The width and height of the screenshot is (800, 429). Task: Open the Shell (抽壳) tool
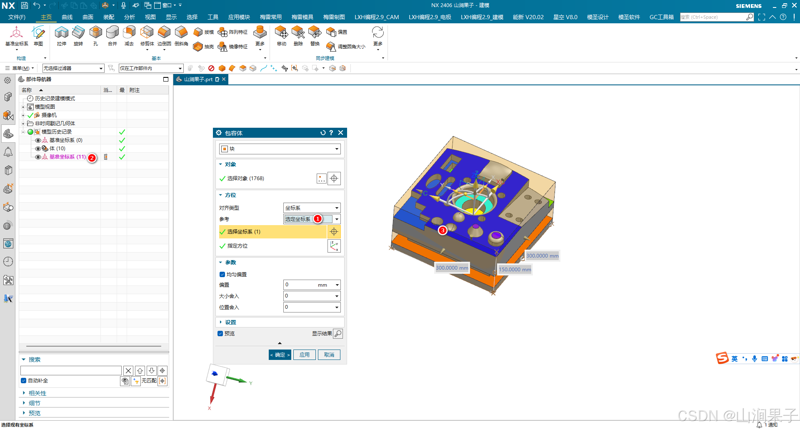[x=198, y=47]
